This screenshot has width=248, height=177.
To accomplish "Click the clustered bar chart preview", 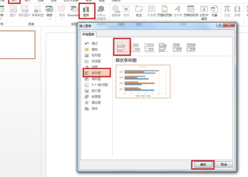I will tap(143, 81).
